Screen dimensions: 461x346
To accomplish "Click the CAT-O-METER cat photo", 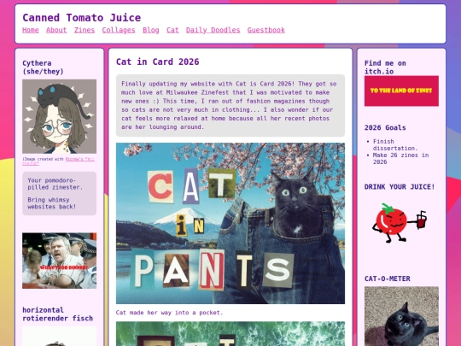I will pos(401,316).
